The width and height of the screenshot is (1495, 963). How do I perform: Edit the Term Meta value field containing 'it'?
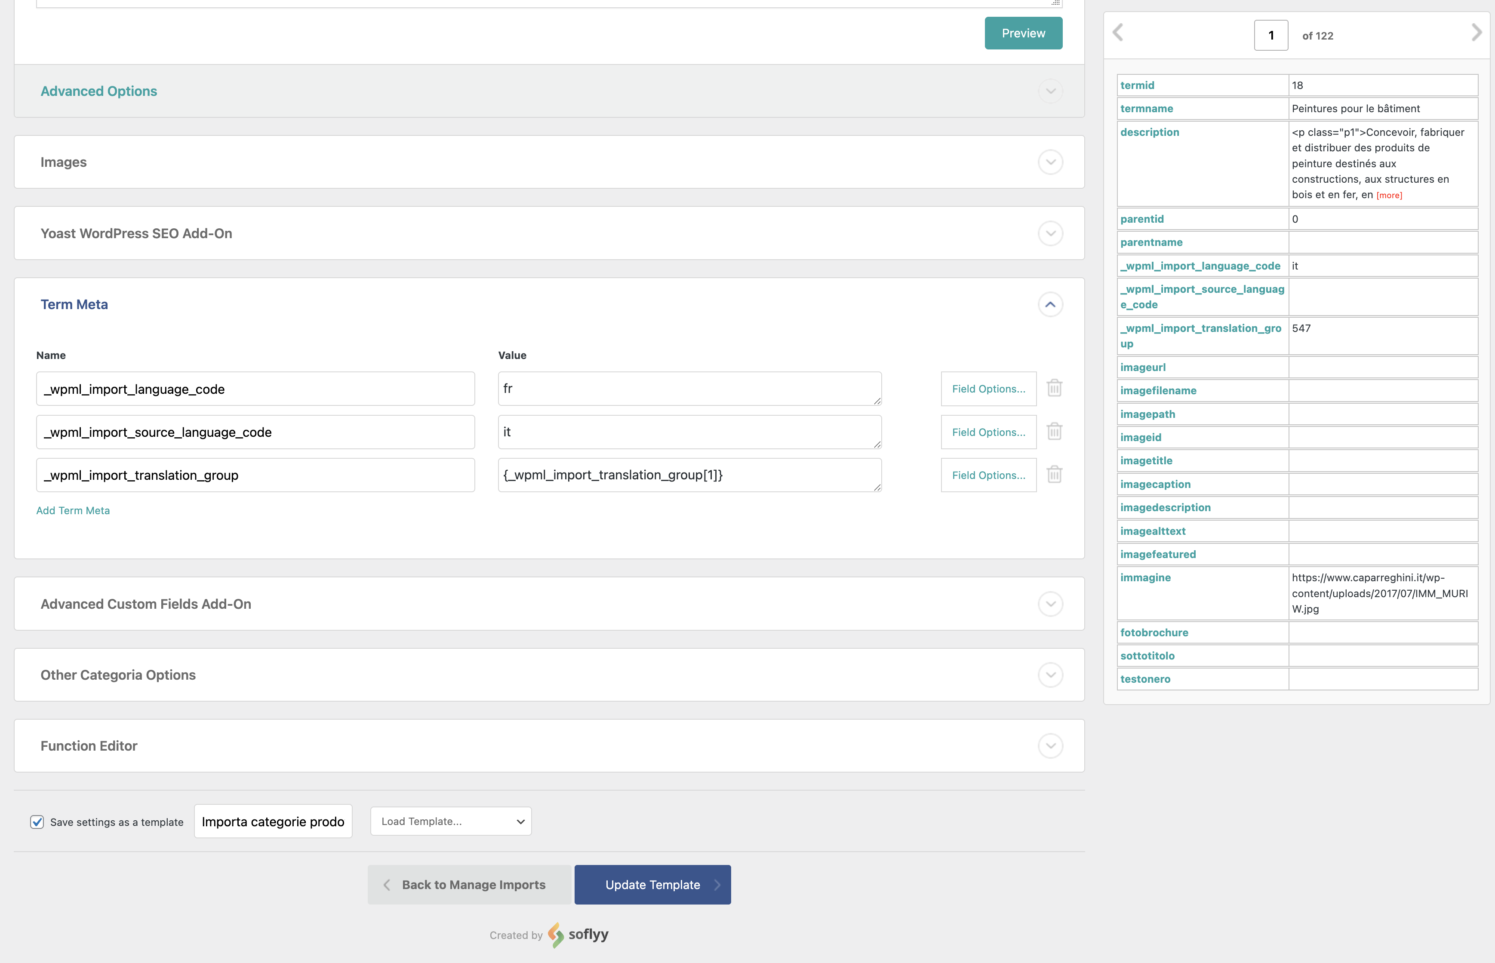coord(689,432)
